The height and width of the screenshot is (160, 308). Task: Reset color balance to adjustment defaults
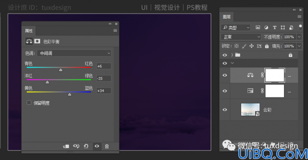[86, 147]
